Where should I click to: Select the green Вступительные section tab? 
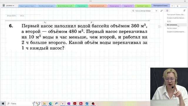click(65, 6)
